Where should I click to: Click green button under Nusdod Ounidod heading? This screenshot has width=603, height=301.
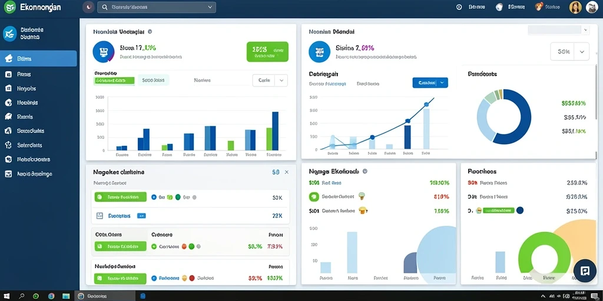click(120, 278)
